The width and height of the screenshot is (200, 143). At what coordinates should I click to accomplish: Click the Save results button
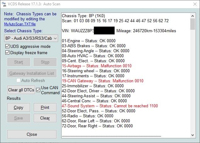[x=19, y=118]
